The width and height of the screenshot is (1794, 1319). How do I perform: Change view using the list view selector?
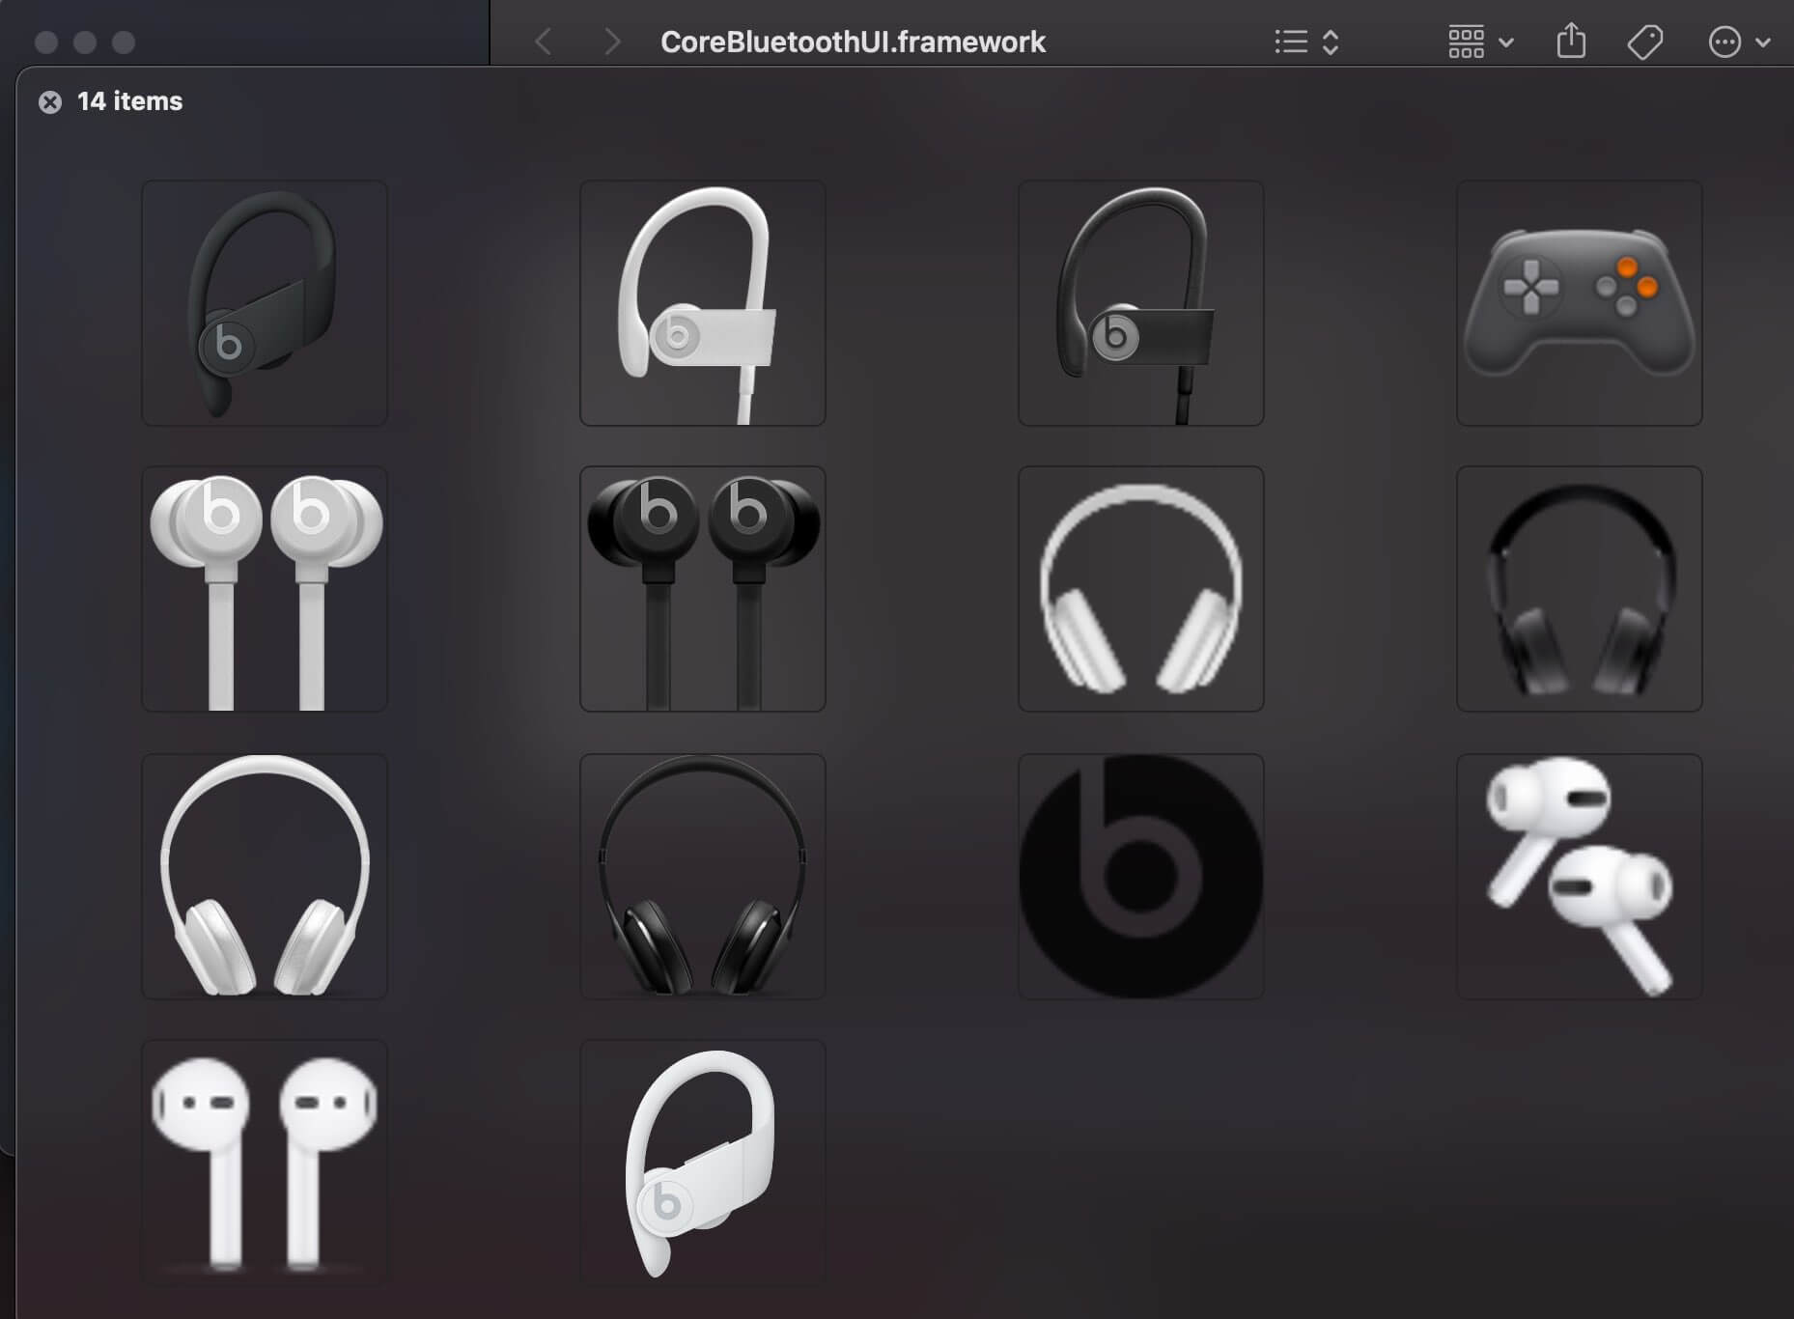pyautogui.click(x=1306, y=42)
